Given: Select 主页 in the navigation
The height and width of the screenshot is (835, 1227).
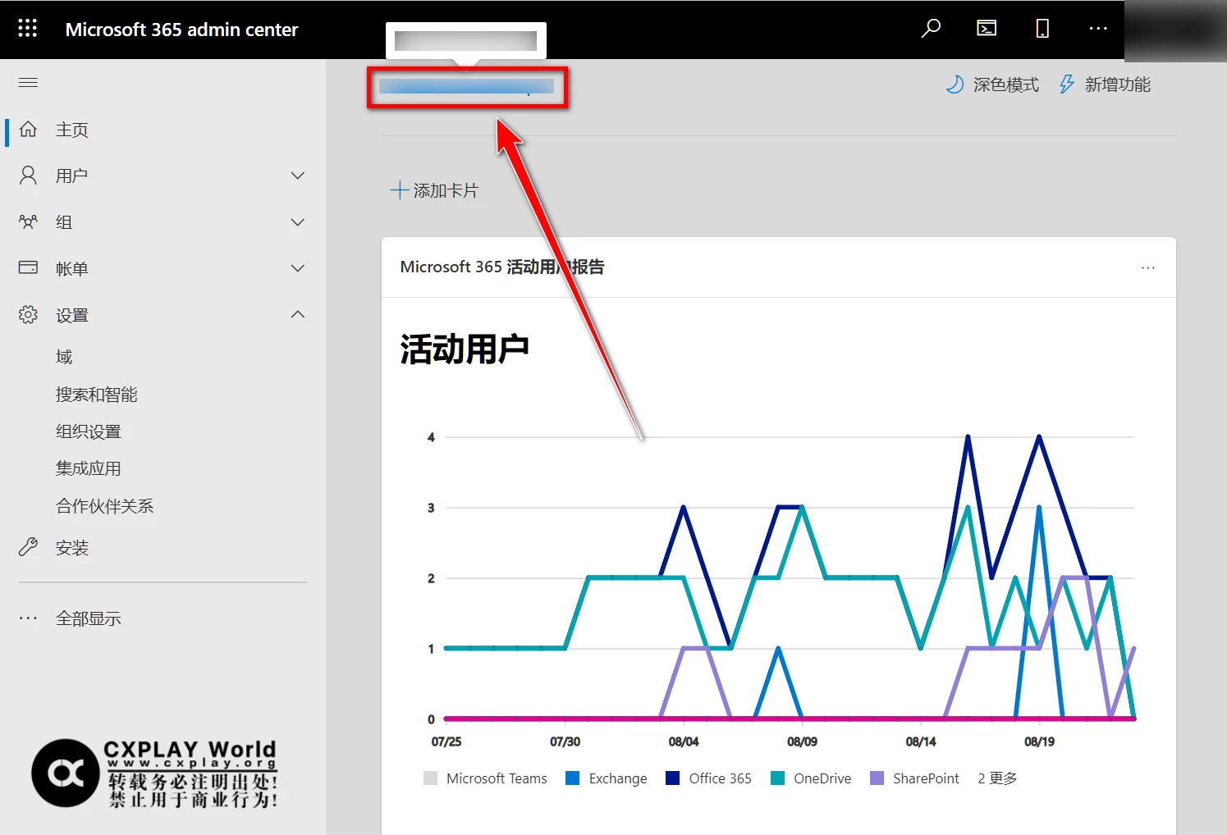Looking at the screenshot, I should pos(72,130).
